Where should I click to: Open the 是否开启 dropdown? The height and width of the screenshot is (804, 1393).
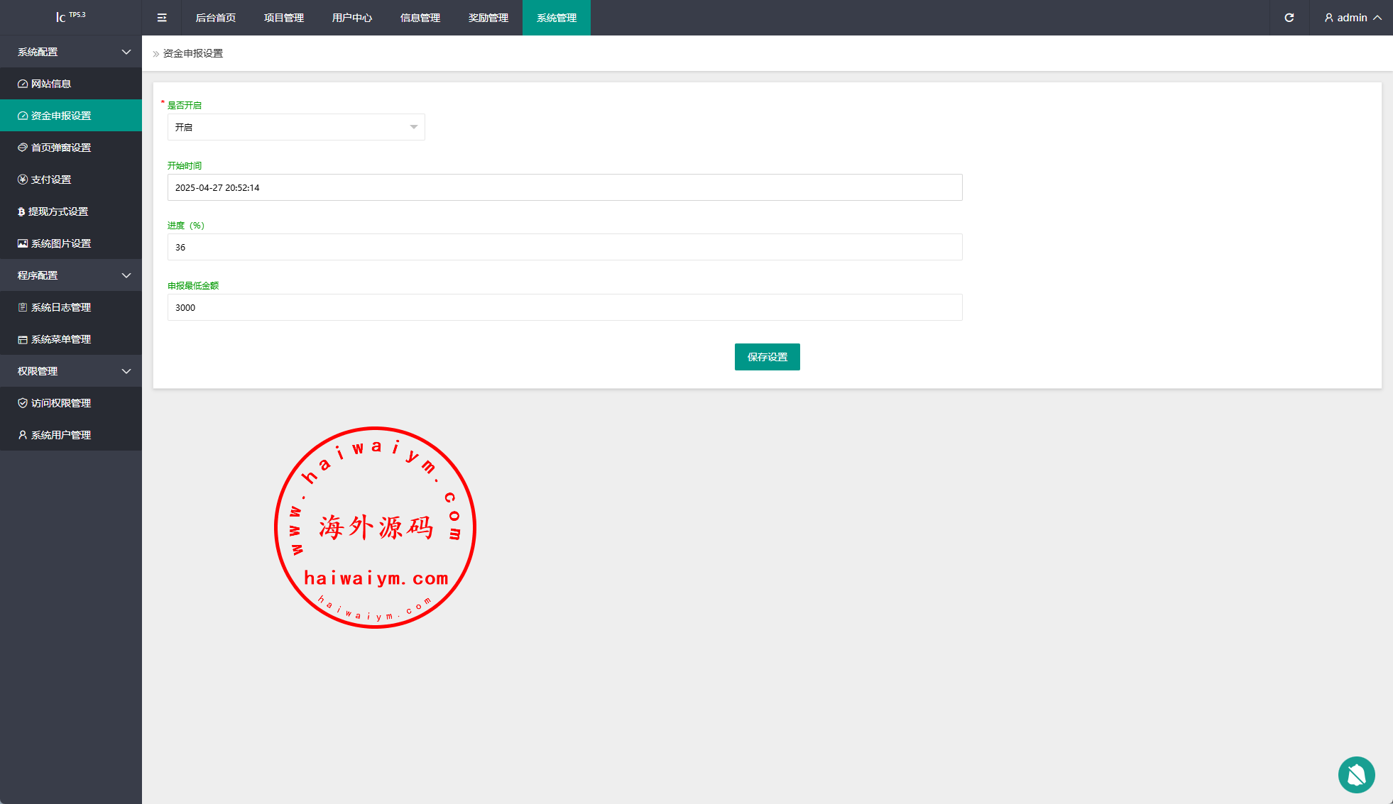coord(296,127)
